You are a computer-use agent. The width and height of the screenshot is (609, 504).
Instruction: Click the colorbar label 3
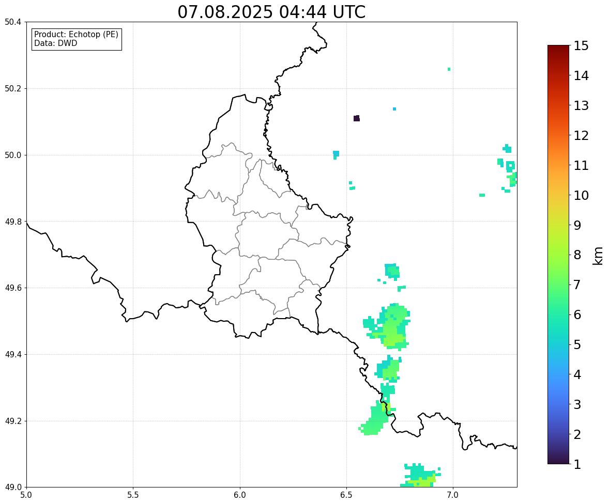(577, 405)
